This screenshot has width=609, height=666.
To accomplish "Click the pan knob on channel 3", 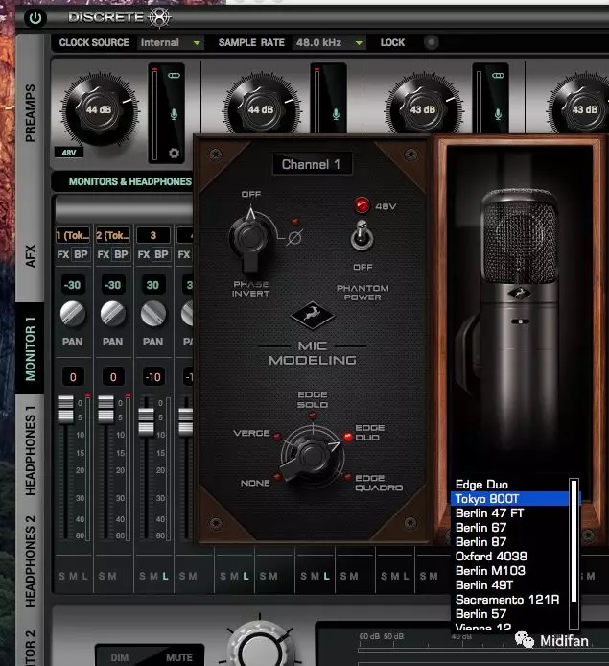I will click(153, 314).
